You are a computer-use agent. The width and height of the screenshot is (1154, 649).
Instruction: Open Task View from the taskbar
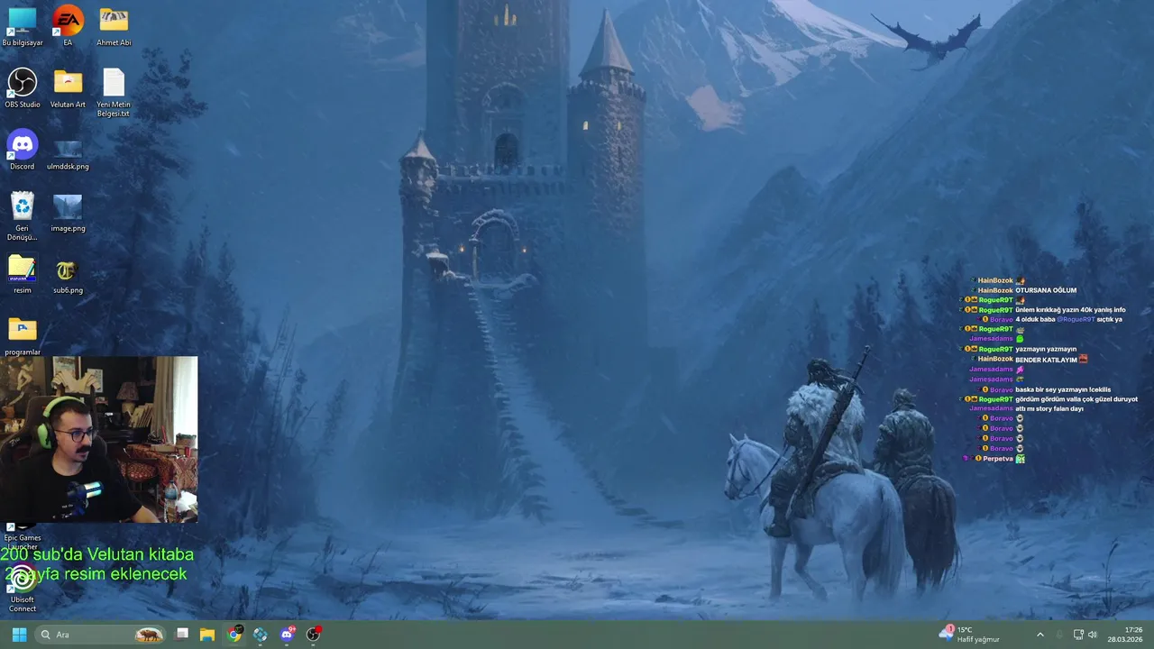[x=181, y=635]
